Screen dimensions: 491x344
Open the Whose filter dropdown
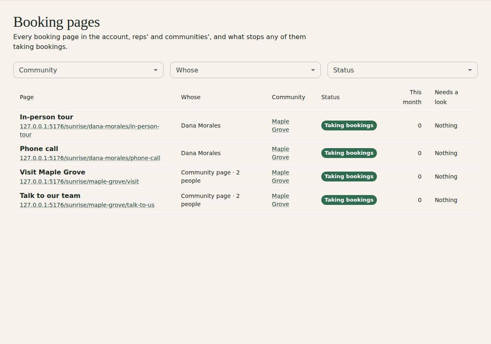tap(245, 70)
